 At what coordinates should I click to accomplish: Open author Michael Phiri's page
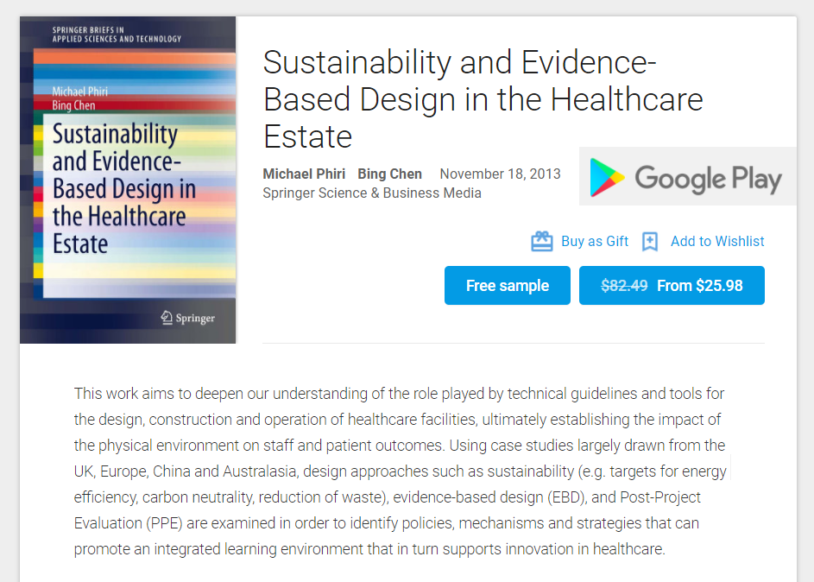click(304, 174)
